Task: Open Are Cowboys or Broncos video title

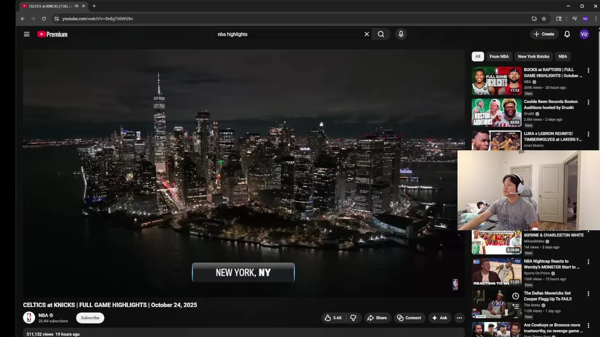Action: click(x=553, y=328)
